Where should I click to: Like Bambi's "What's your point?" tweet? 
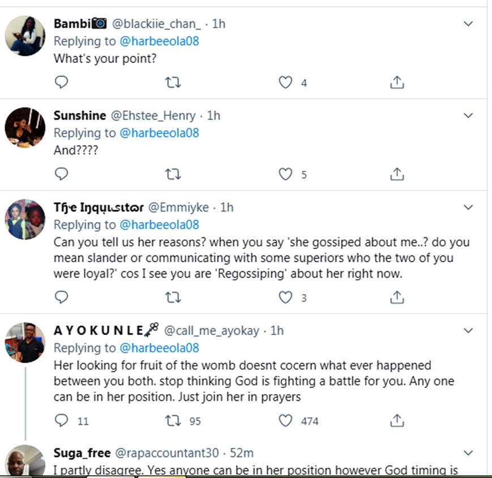(286, 83)
